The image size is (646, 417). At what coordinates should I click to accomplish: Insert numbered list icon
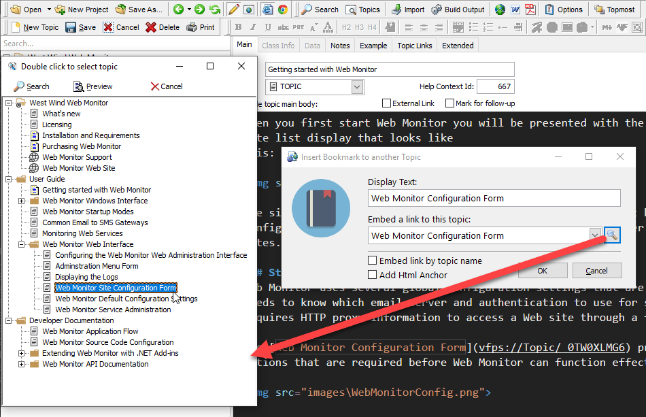point(488,27)
